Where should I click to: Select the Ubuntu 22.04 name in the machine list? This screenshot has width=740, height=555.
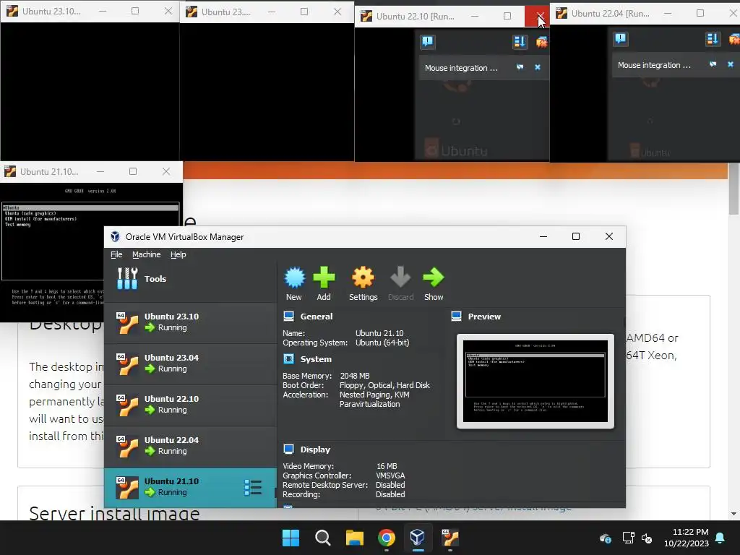(x=171, y=440)
